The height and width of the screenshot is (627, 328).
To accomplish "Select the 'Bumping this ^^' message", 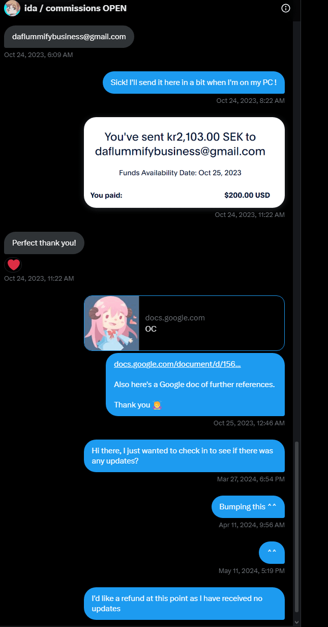I will point(248,507).
